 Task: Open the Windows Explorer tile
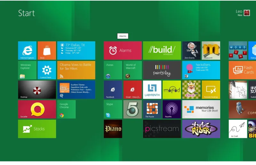point(27,70)
